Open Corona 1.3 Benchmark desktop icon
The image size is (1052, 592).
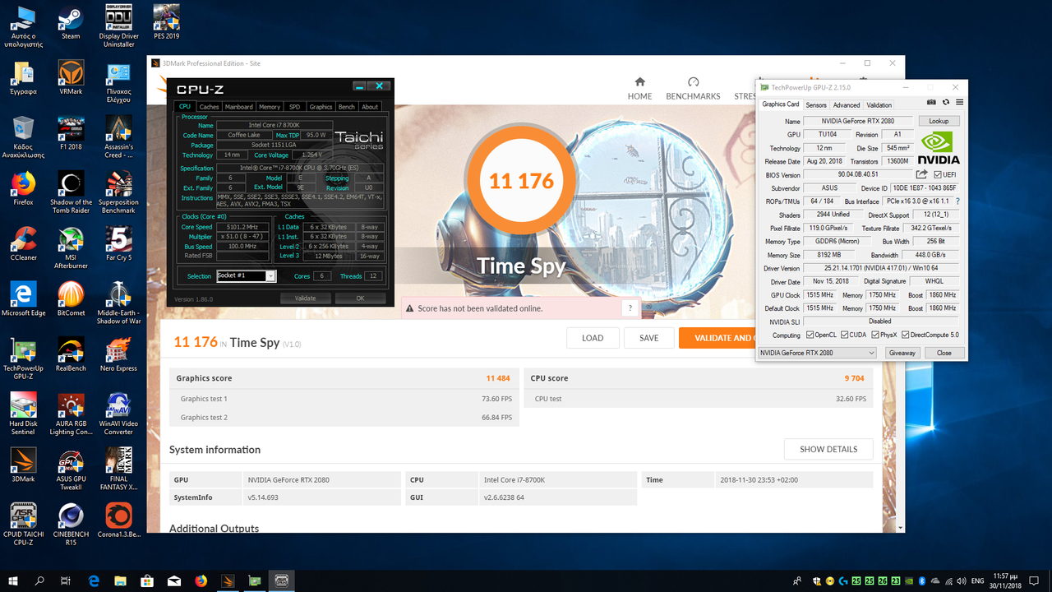point(119,521)
